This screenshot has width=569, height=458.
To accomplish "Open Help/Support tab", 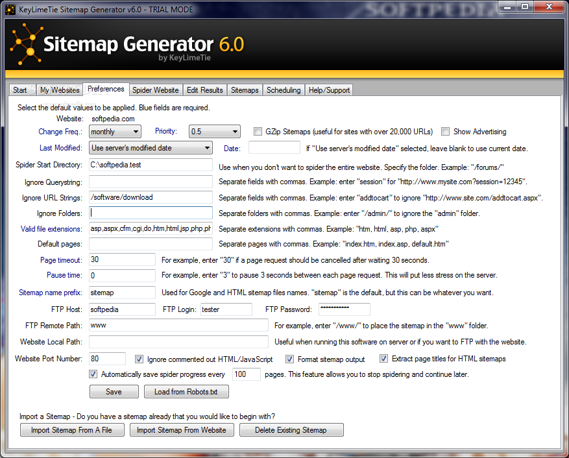I will click(329, 90).
